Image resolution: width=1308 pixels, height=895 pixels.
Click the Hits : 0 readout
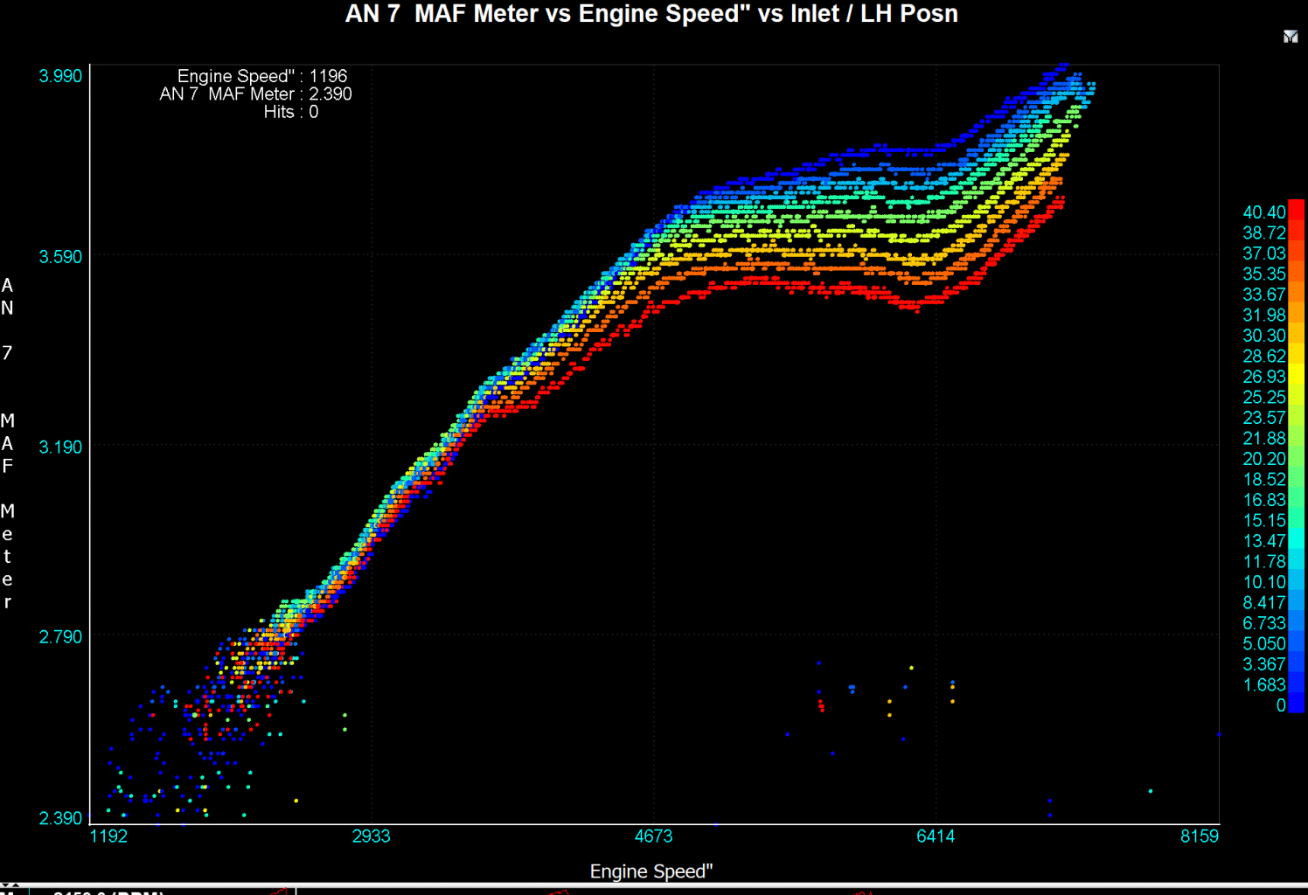290,112
